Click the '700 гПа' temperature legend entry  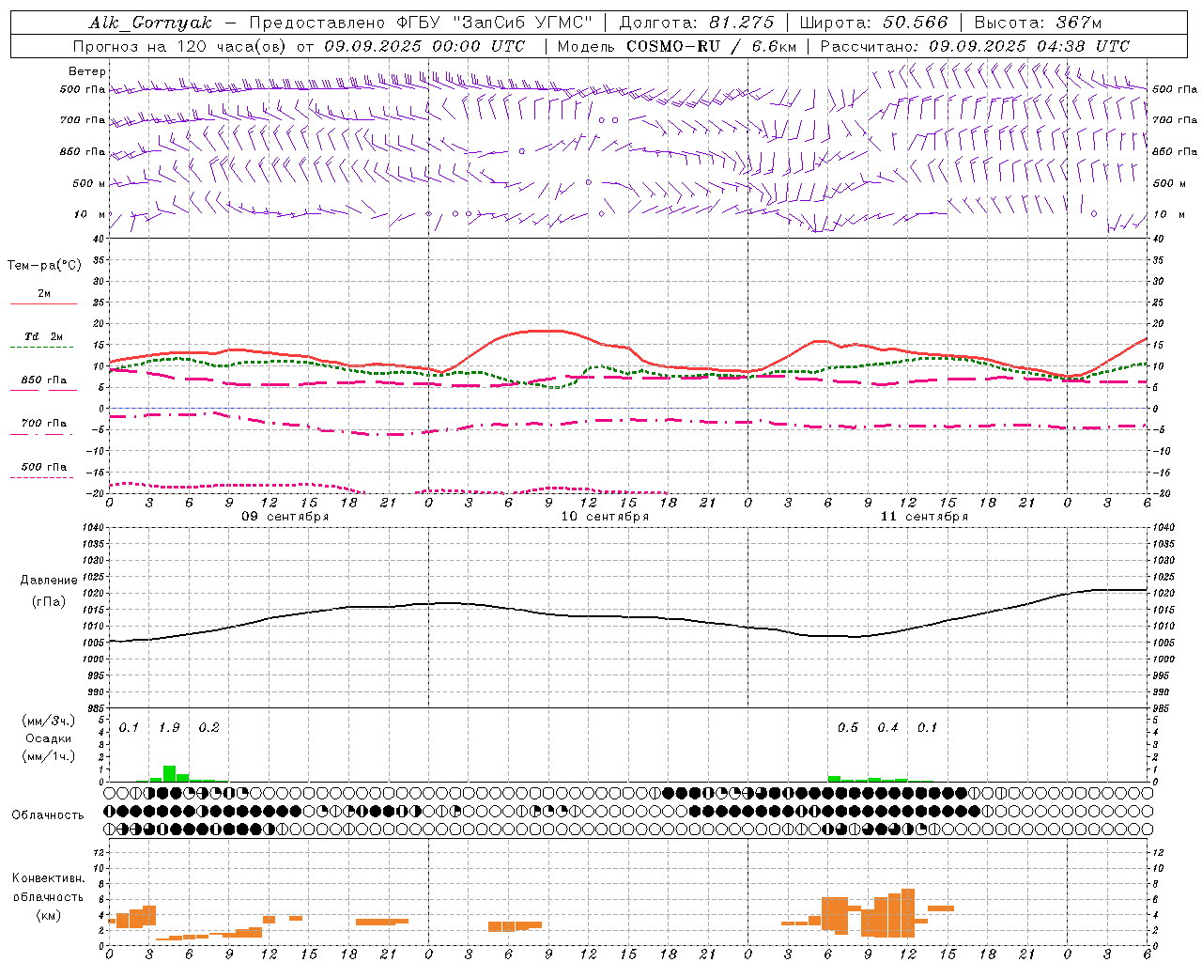(44, 423)
